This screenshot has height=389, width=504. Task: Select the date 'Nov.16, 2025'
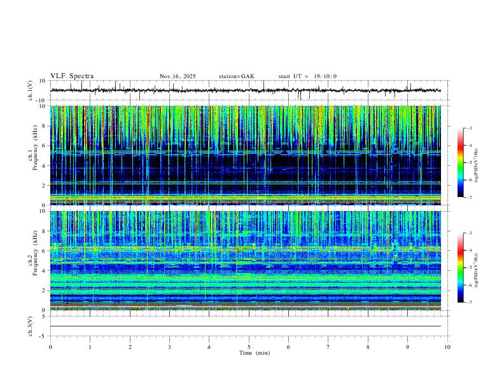178,76
